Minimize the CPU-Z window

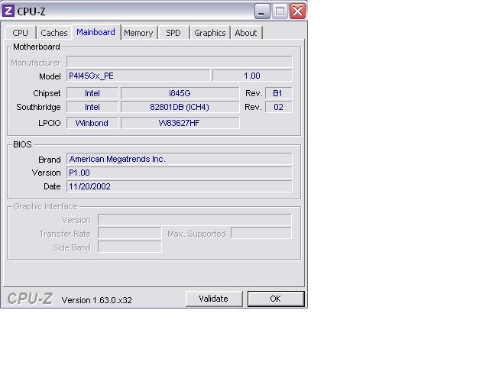pyautogui.click(x=262, y=11)
